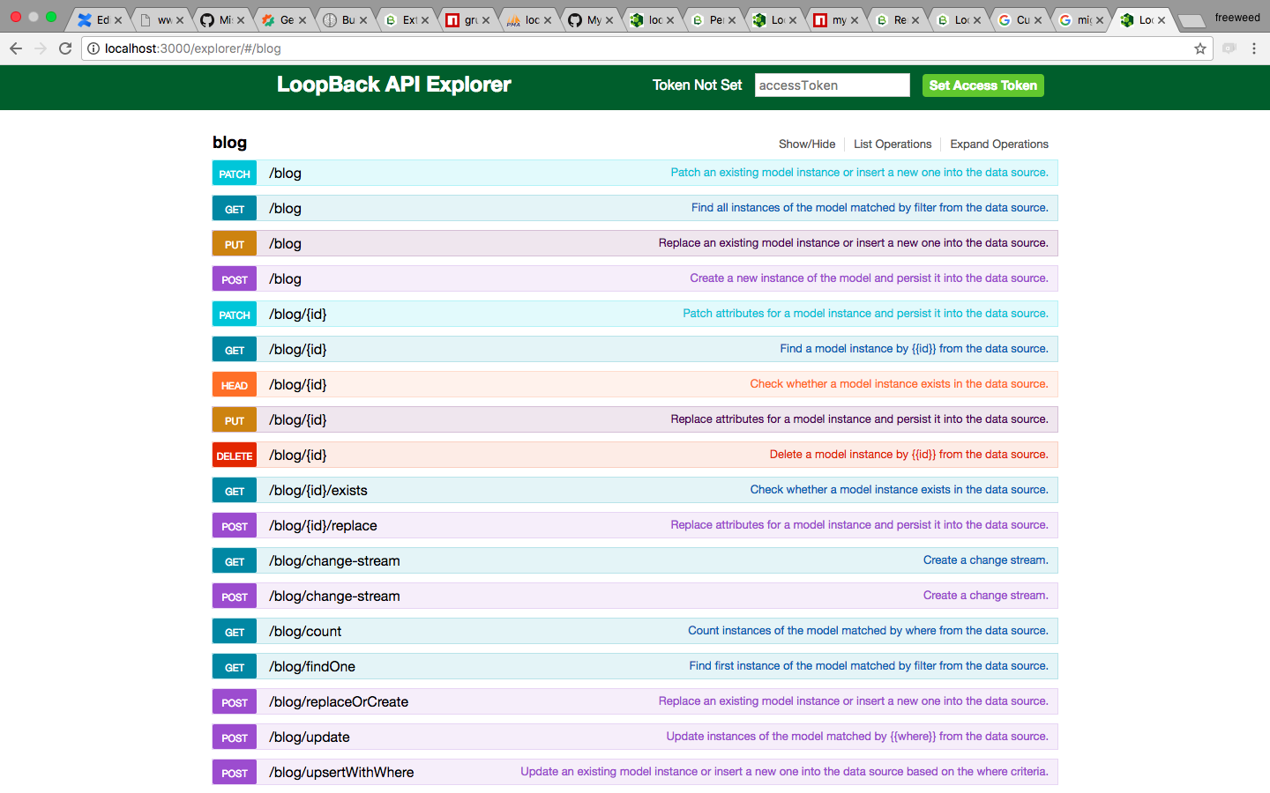The image size is (1270, 793).
Task: Open the /blog/replaceOrCreate path
Action: (339, 701)
